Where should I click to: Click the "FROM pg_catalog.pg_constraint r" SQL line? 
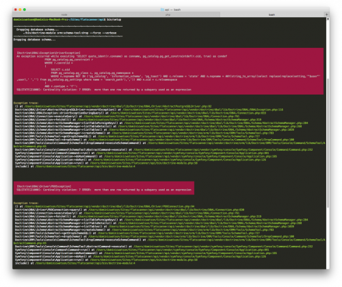[68, 60]
